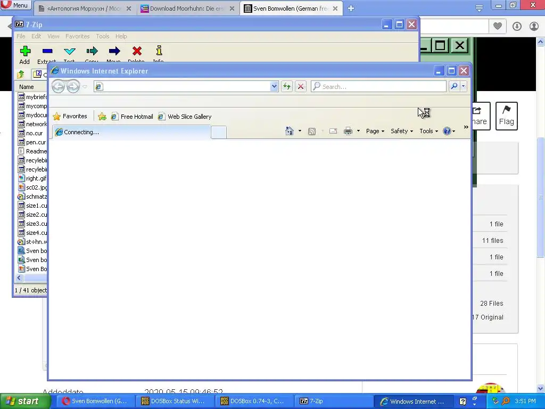Click the IE Read Mail icon
Screen dimensions: 545x409
tap(333, 131)
